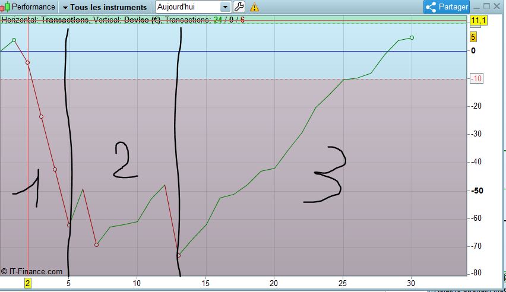Open settings with the wrench icon

[x=239, y=7]
